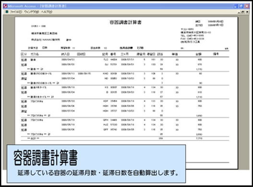Click the 納入日 column header

click(x=65, y=54)
